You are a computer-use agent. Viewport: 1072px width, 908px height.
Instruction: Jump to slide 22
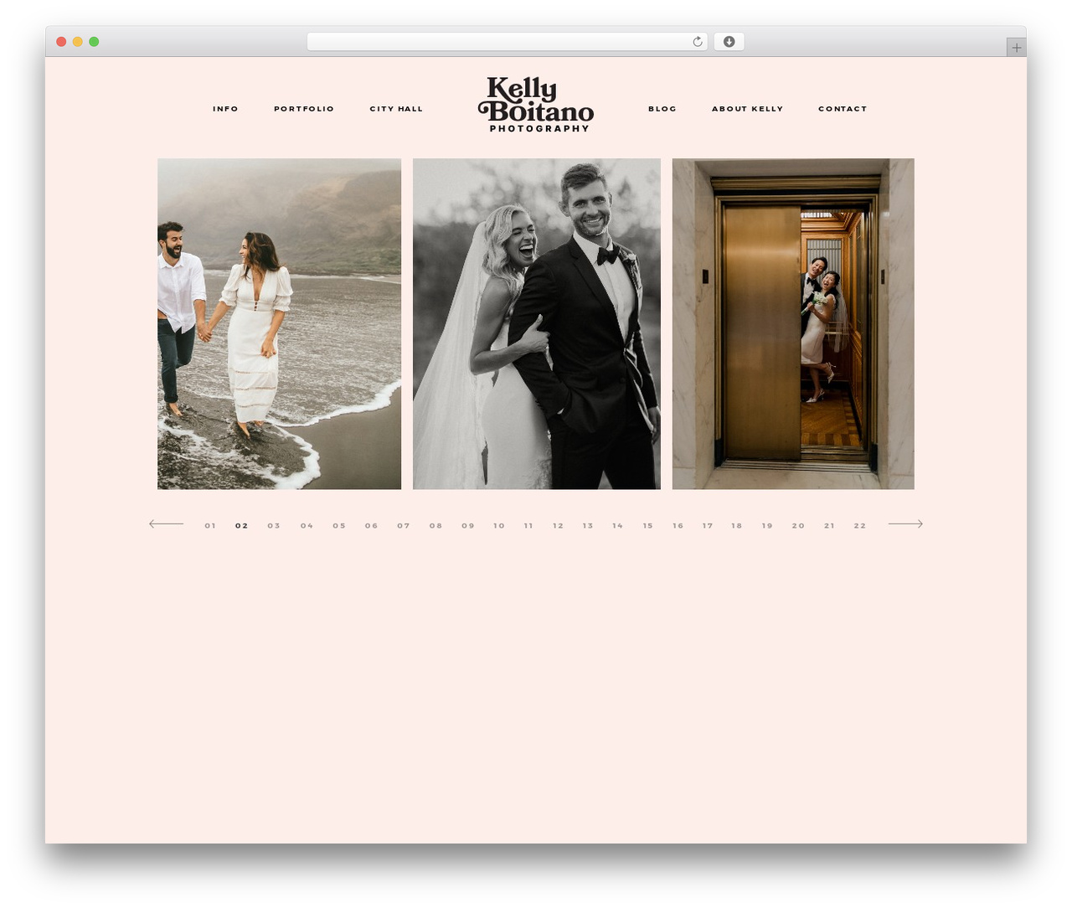point(860,526)
